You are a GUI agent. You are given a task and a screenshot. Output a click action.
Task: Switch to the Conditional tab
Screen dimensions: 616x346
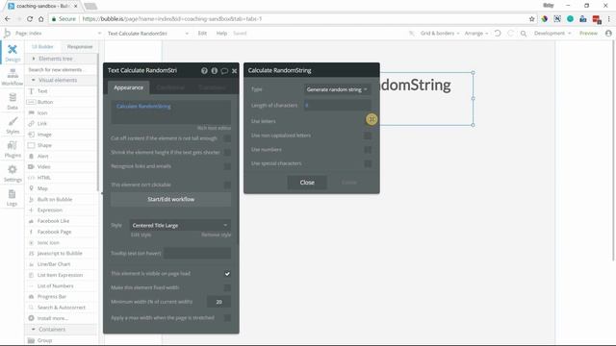click(x=170, y=87)
